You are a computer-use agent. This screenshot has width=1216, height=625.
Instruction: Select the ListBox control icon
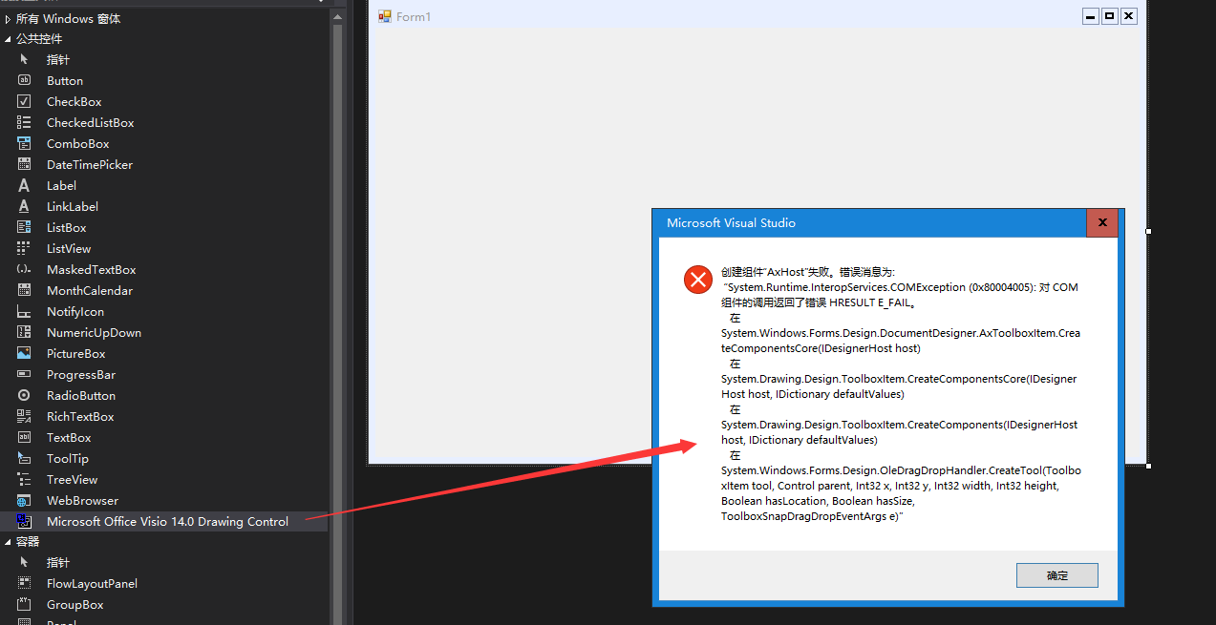(x=25, y=228)
